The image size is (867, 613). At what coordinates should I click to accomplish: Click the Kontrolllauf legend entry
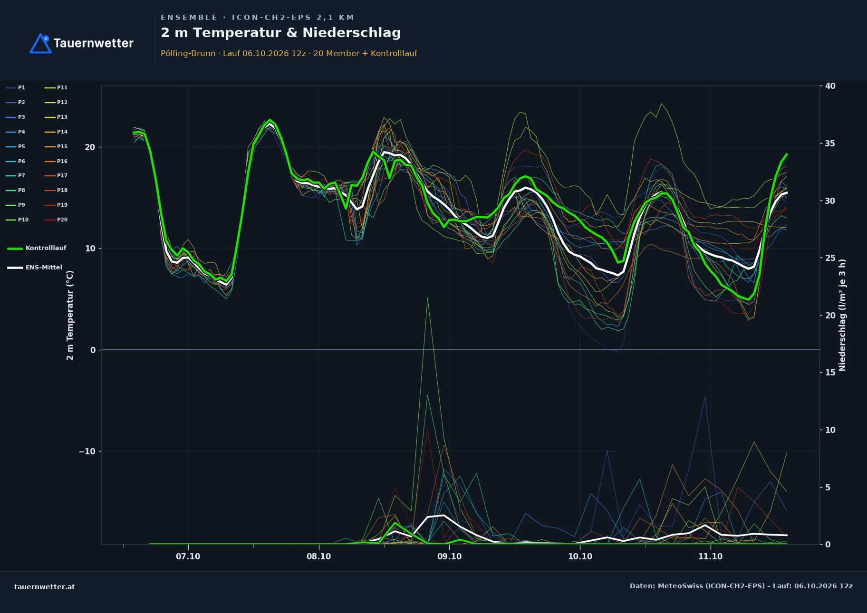pos(37,248)
